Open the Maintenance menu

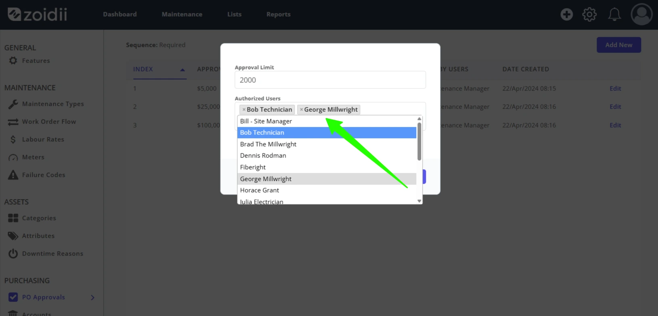(182, 14)
